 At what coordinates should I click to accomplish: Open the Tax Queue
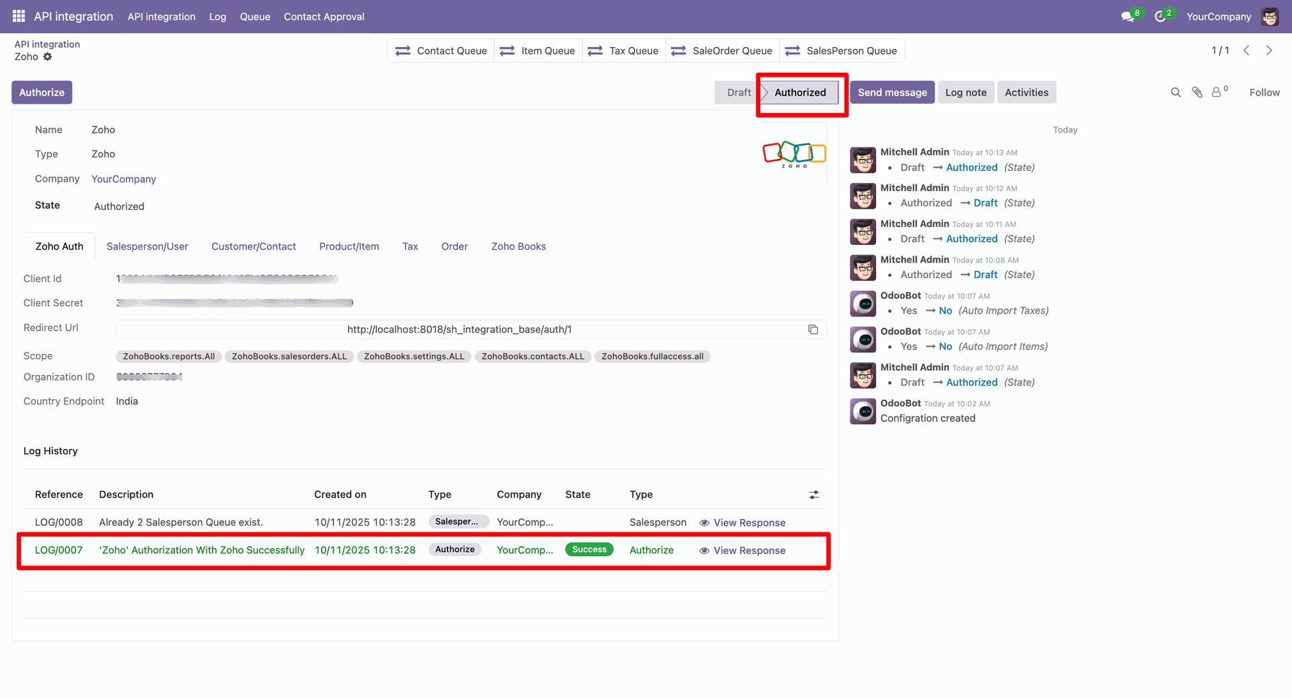623,50
